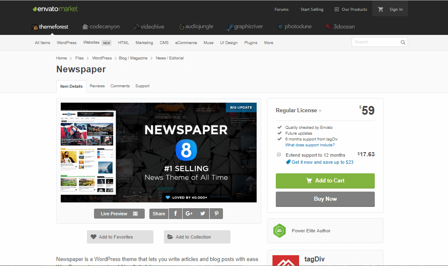Go to Home breadcrumb
This screenshot has height=266, width=448.
click(x=62, y=58)
